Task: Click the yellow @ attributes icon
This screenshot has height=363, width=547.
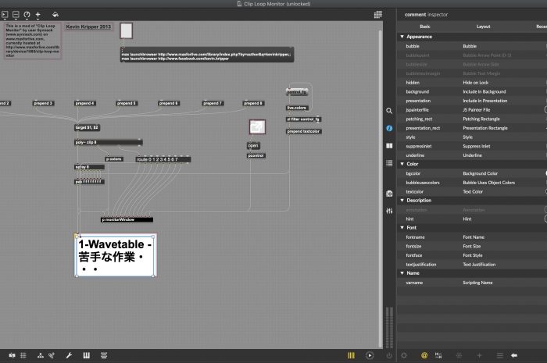Action: pos(424,355)
